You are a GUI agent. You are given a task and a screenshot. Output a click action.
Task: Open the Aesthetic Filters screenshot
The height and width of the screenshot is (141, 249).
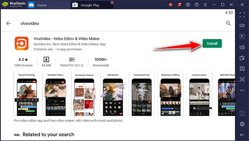(x=55, y=94)
